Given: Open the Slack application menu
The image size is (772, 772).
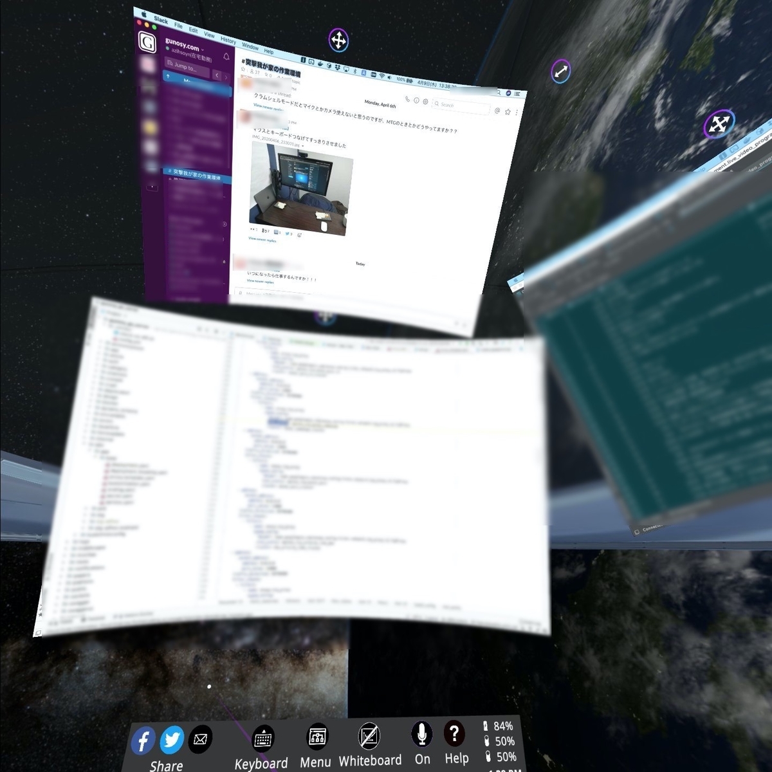Looking at the screenshot, I should [x=161, y=21].
